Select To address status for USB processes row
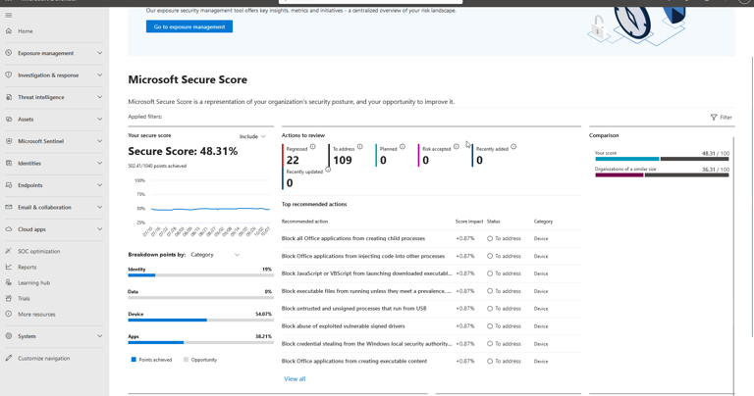Screen dimensions: 754x396 tap(490, 309)
